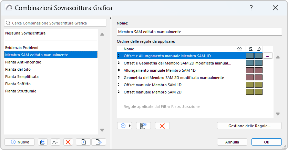The width and height of the screenshot is (288, 150).
Task: Move the selected rule up with the arrow
Action: (x=278, y=57)
